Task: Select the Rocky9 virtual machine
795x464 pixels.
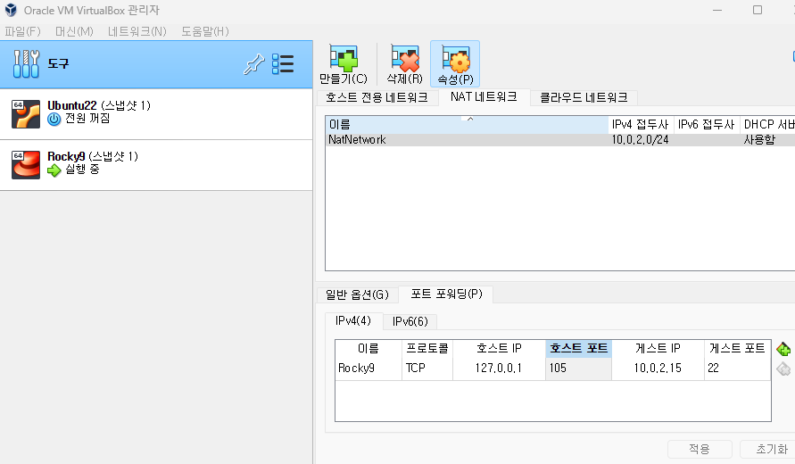Action: (x=156, y=165)
